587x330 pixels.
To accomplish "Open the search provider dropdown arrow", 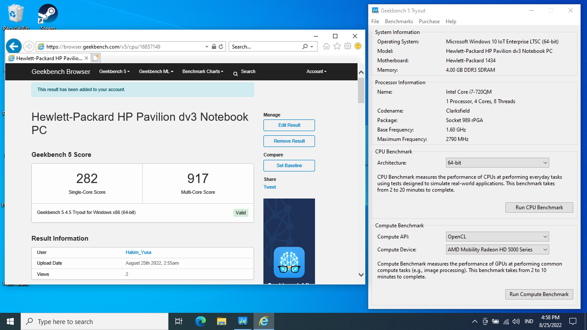I will pos(312,46).
